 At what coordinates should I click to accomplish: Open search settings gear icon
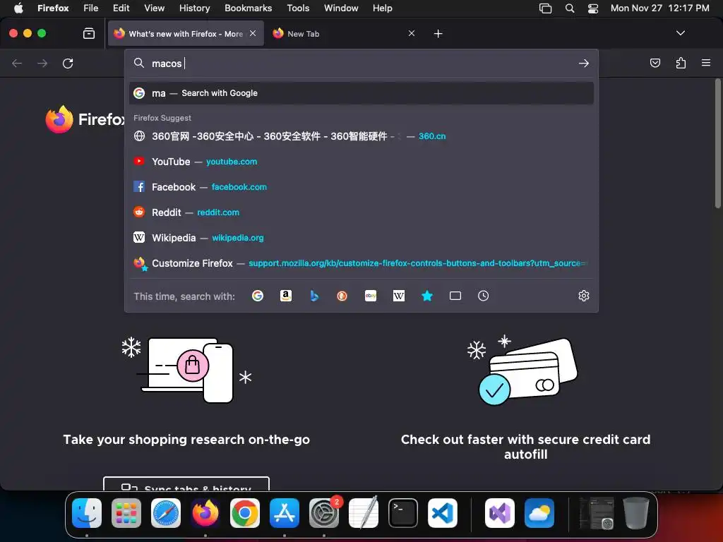point(584,296)
